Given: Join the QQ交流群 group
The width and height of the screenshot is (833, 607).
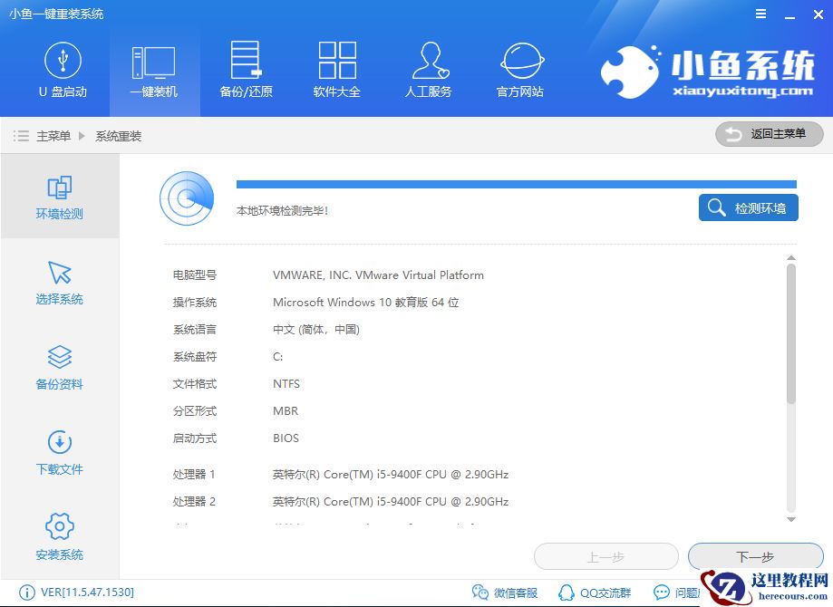Looking at the screenshot, I should point(594,593).
